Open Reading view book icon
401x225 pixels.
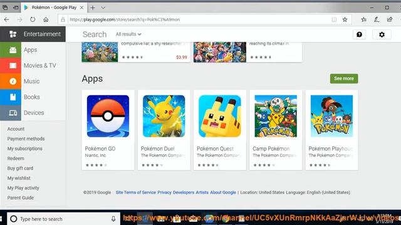tap(334, 19)
